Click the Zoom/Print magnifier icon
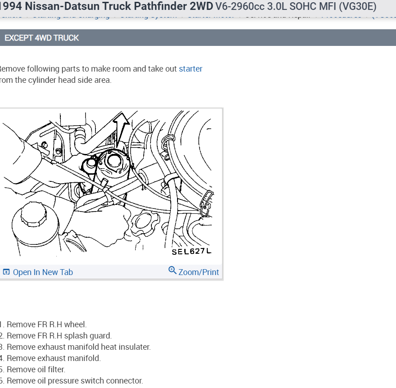The image size is (396, 388). (172, 270)
